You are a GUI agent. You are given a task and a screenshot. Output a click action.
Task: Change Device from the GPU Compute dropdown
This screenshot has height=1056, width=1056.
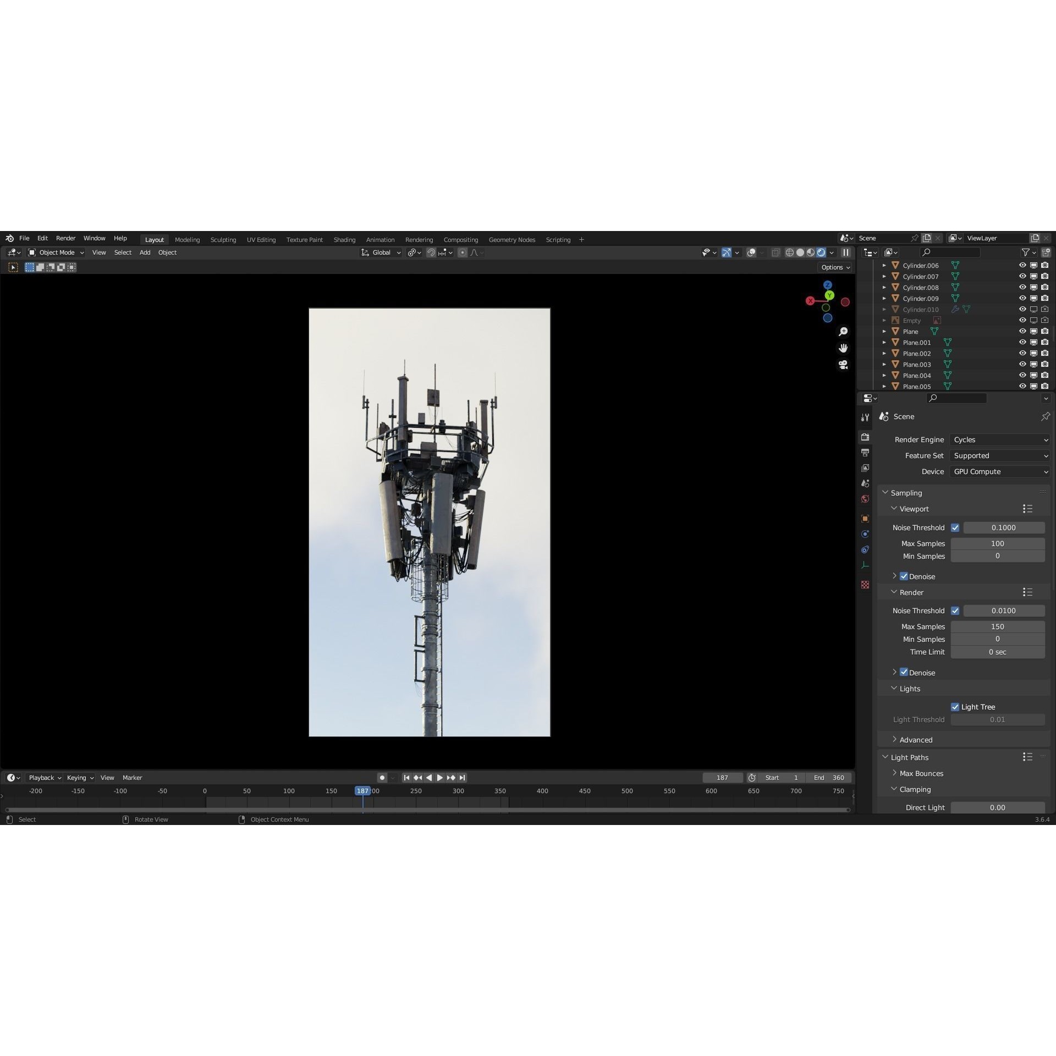(998, 471)
